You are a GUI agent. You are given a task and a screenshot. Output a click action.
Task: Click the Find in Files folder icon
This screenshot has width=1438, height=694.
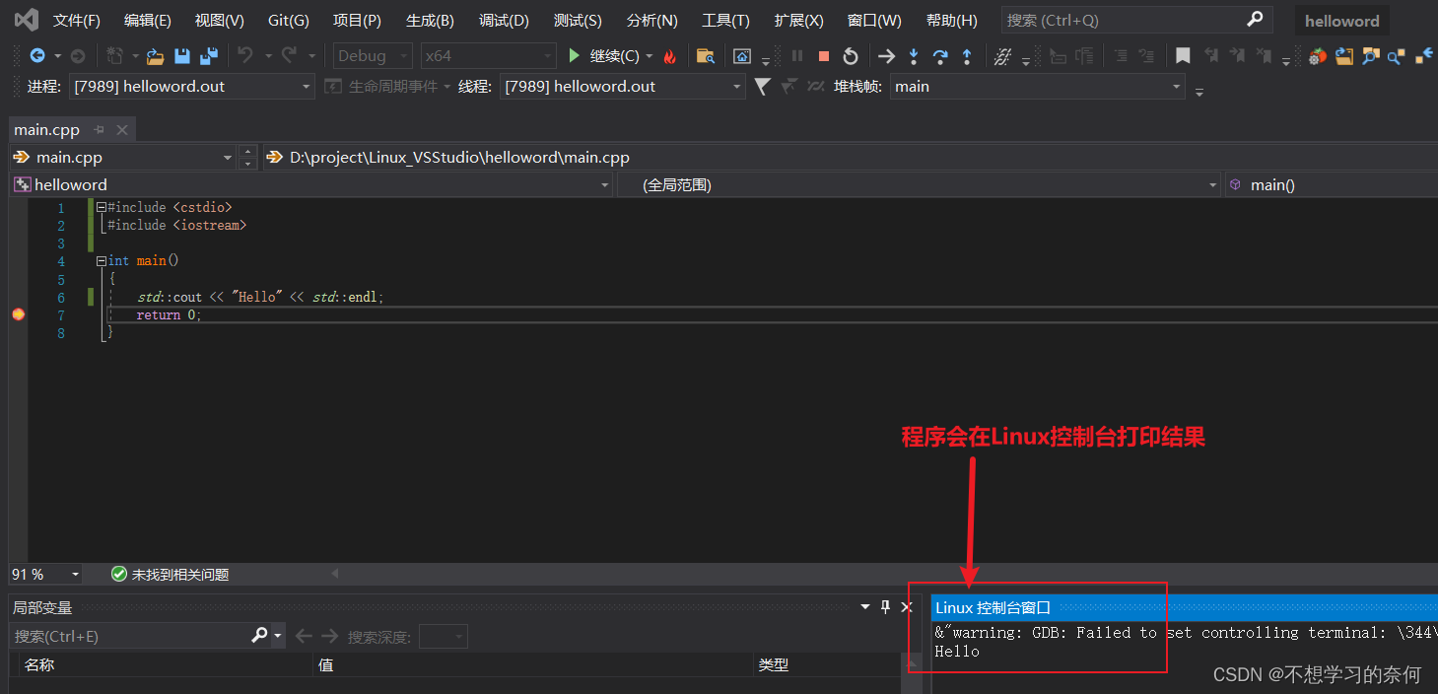[x=705, y=56]
